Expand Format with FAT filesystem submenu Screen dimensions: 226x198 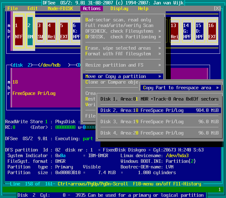pyautogui.click(x=123, y=54)
